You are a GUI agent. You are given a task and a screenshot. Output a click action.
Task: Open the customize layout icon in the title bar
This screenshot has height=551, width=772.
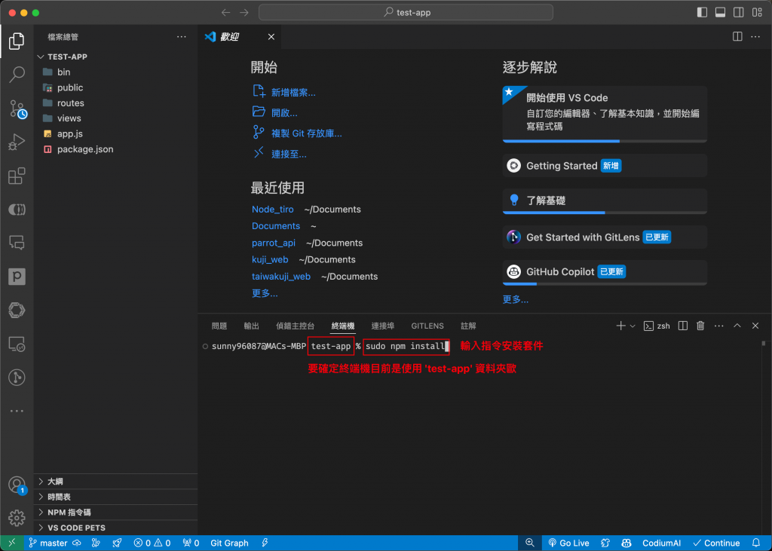click(757, 12)
